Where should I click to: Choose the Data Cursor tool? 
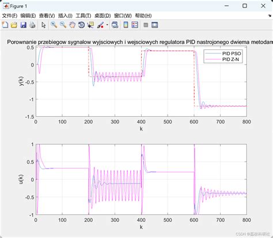pos(90,25)
